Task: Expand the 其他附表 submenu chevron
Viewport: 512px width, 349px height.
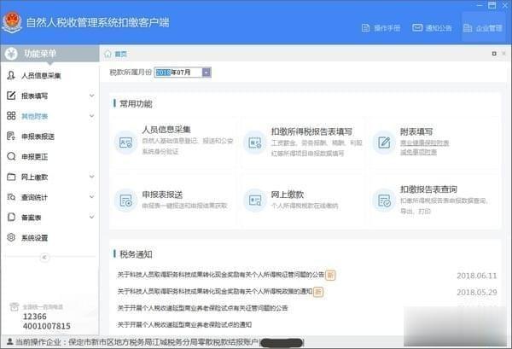Action: 92,116
